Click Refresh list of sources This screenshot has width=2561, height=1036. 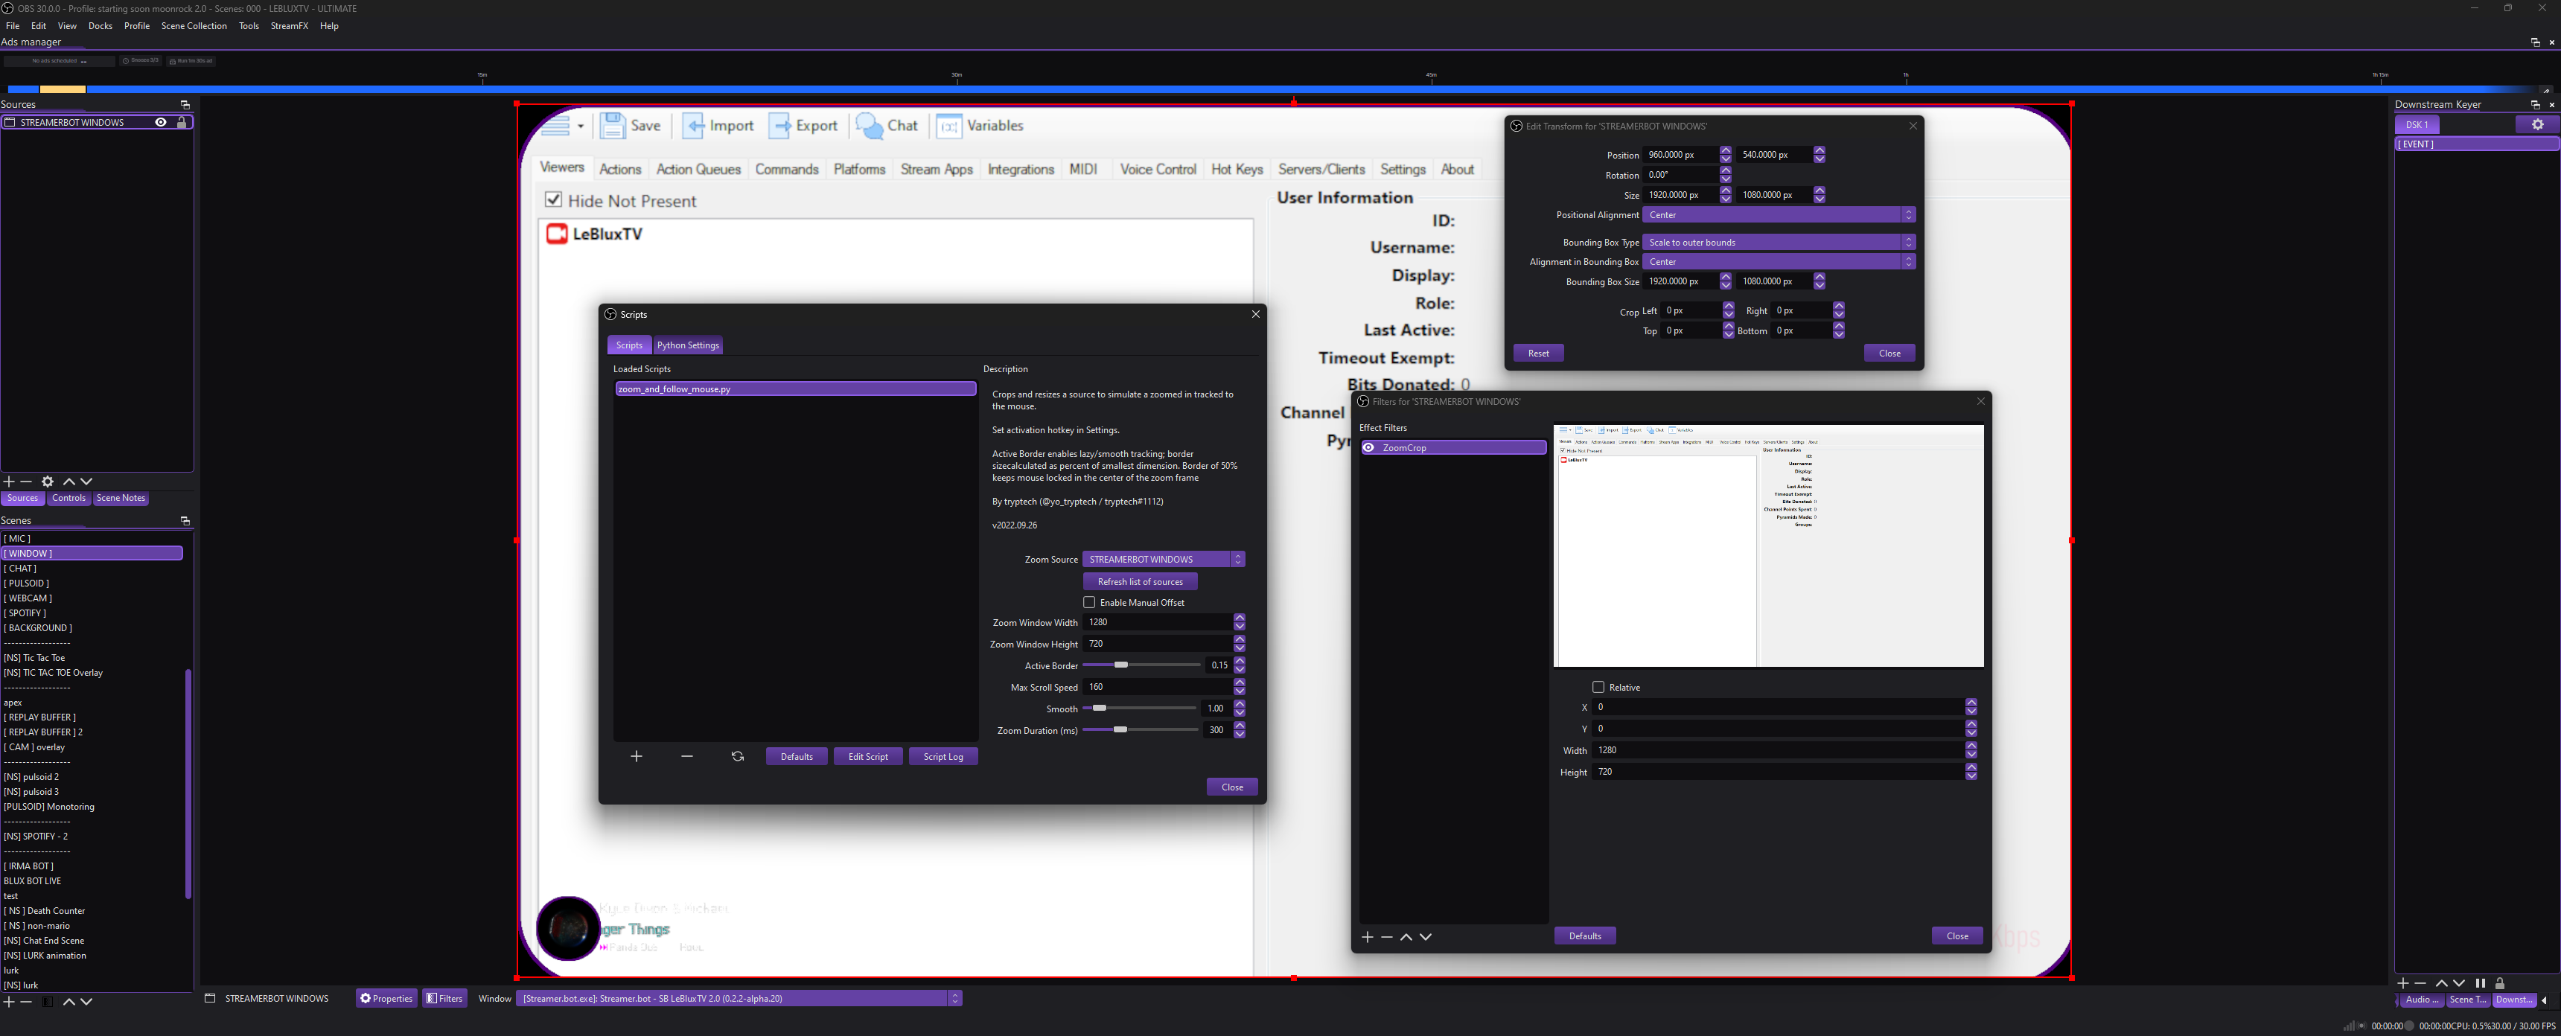click(x=1139, y=581)
